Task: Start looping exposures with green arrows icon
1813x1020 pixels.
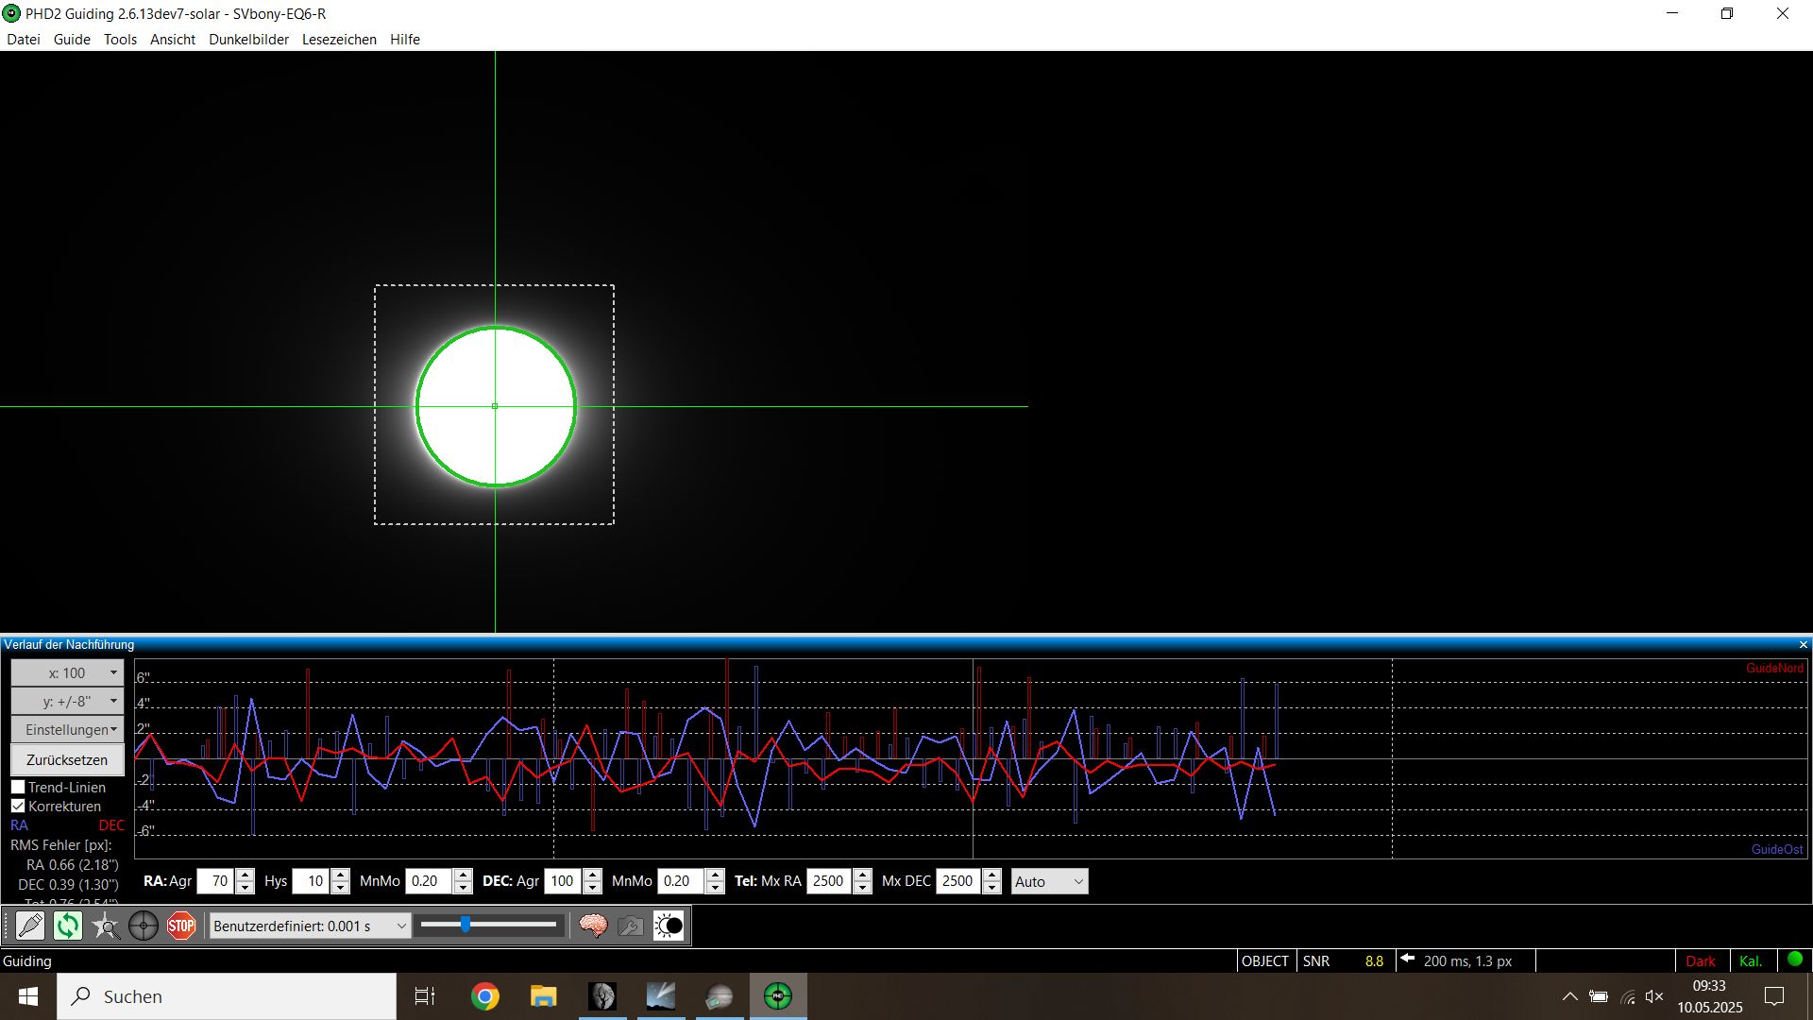Action: [68, 926]
